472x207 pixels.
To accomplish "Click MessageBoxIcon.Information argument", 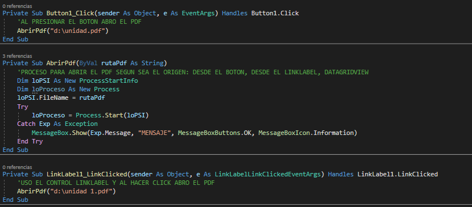I will [x=306, y=133].
